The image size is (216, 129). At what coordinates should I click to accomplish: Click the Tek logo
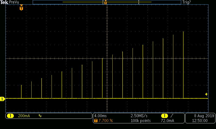click(4, 2)
